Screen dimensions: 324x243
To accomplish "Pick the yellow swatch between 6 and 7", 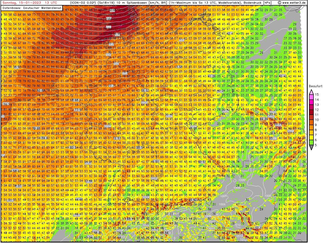I will pyautogui.click(x=311, y=138).
